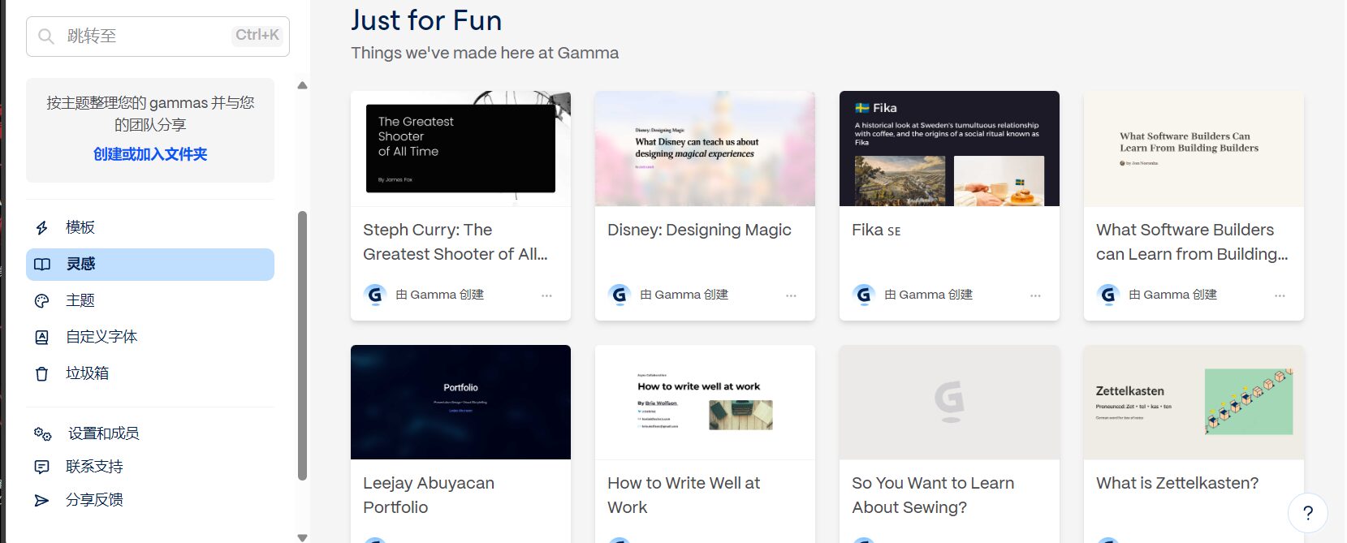
Task: Focus the 跳转至 search field
Action: tap(158, 37)
